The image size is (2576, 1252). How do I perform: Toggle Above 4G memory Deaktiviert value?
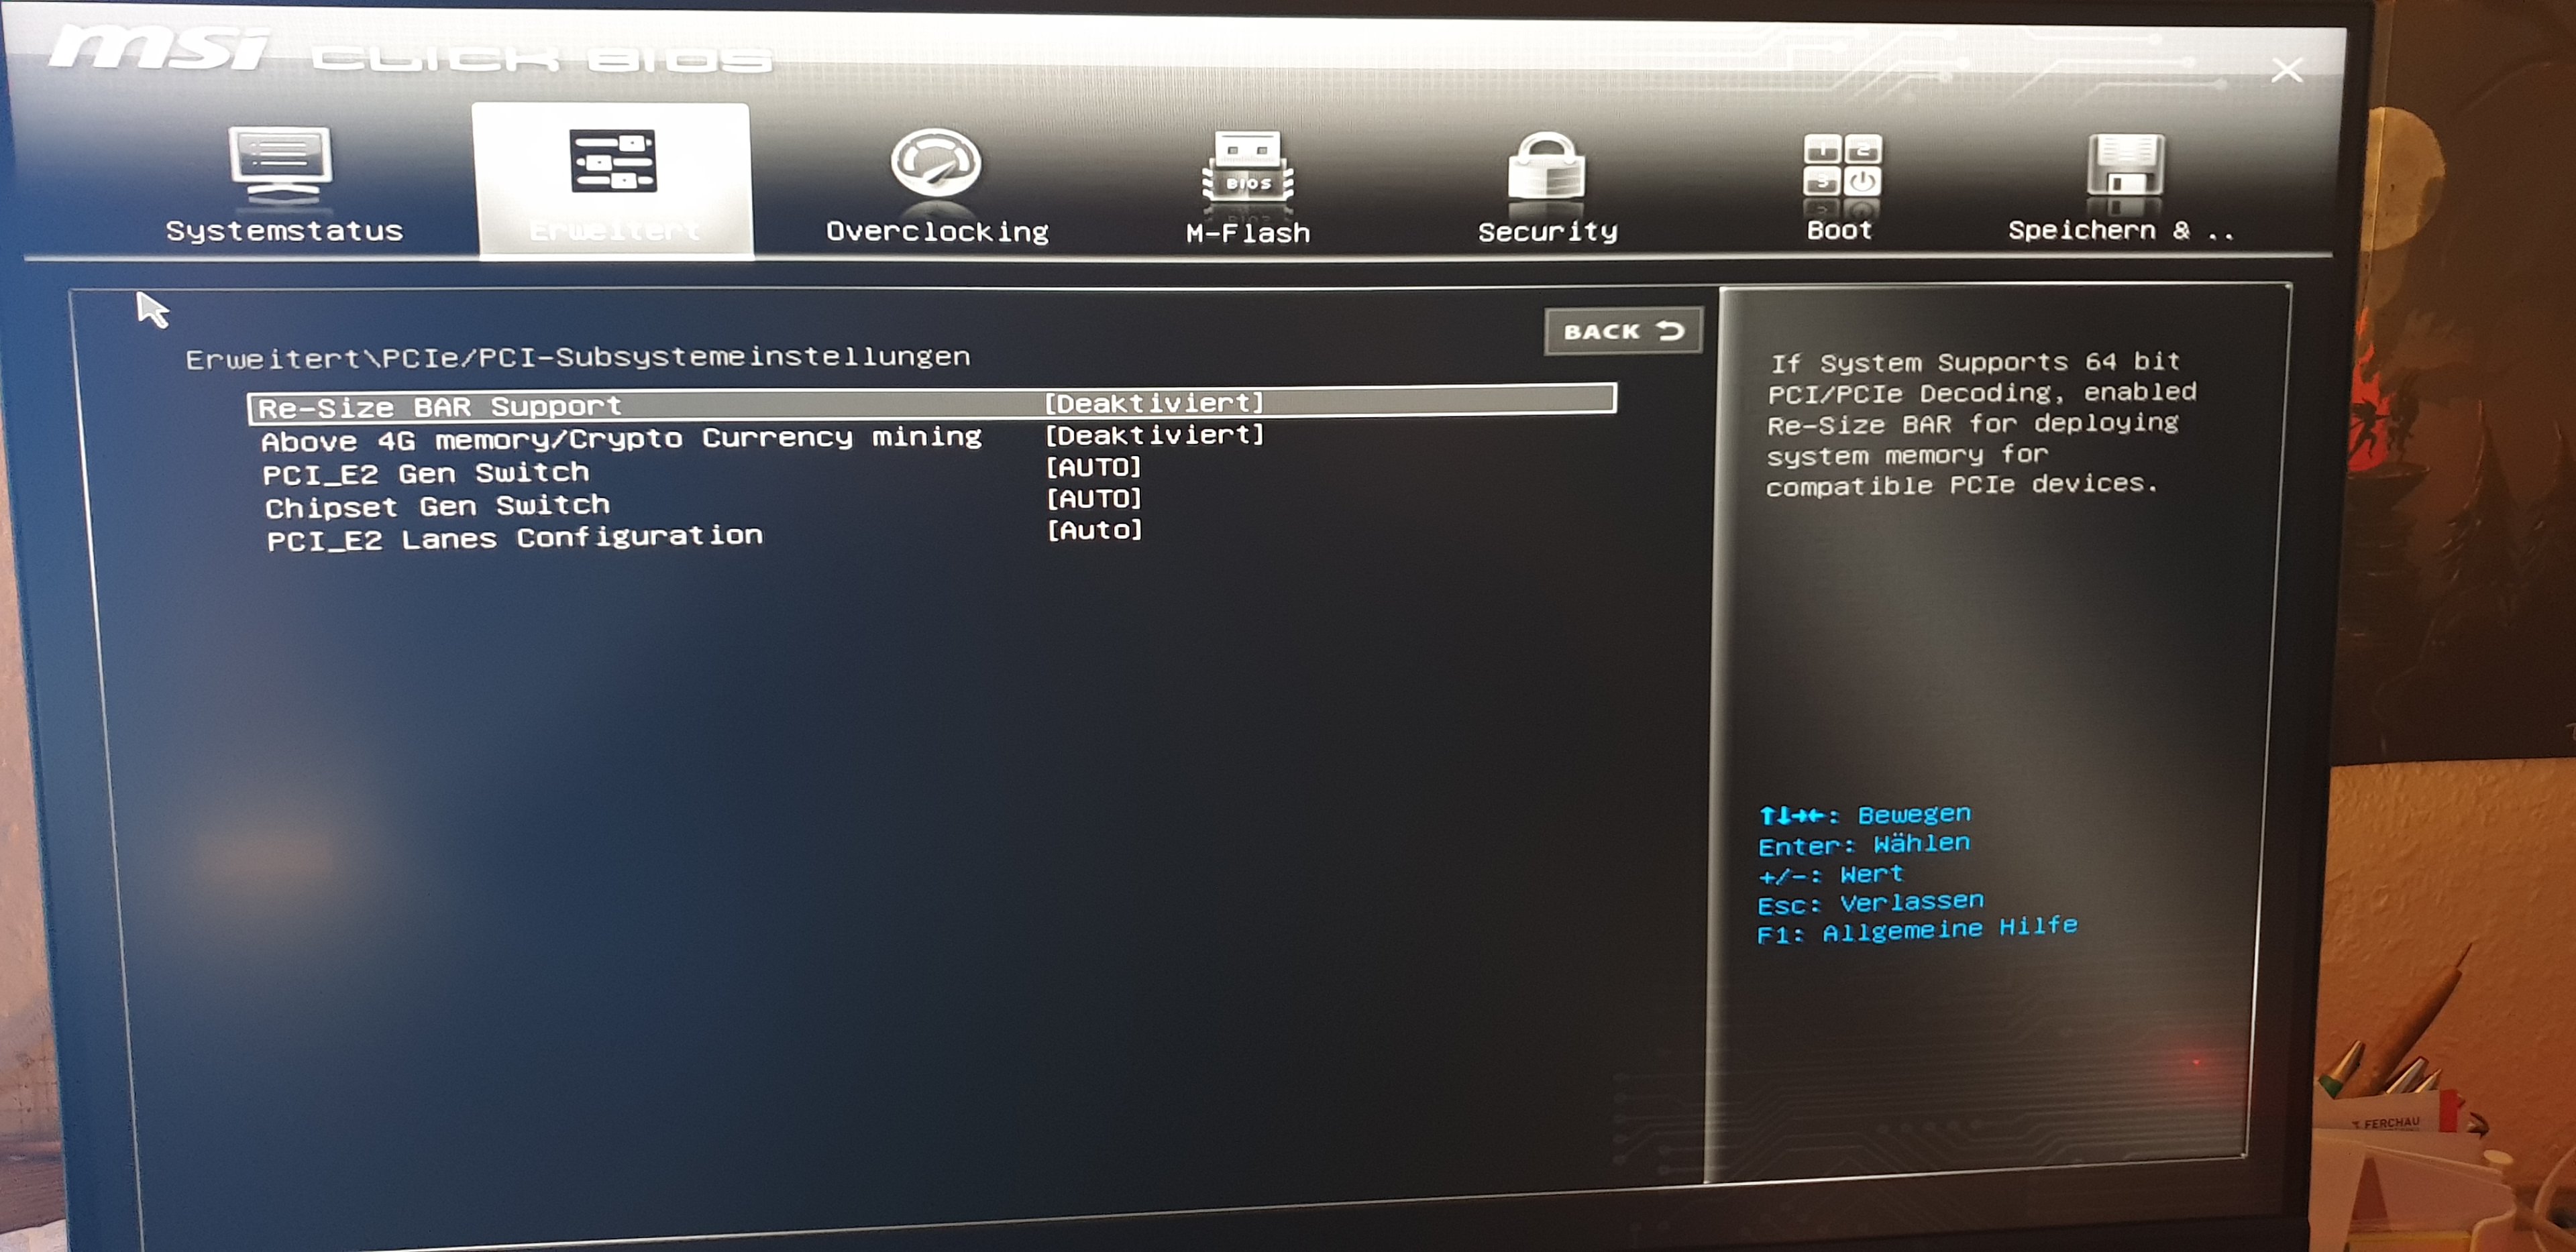pos(1154,435)
